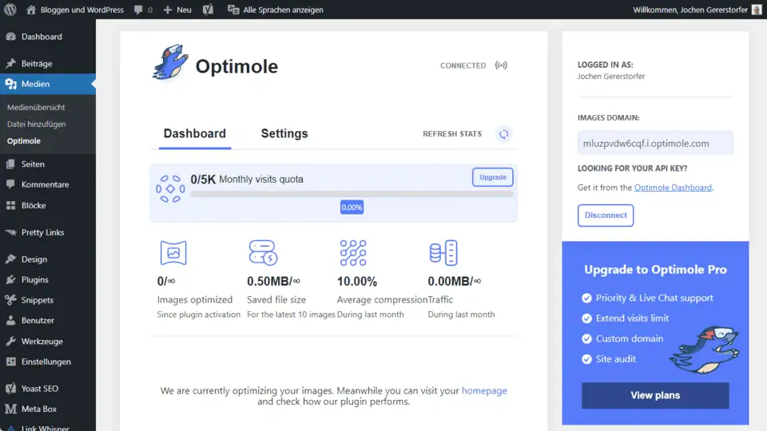Viewport: 767px width, 431px height.
Task: Expand the Willkommen user account menu
Action: (690, 10)
